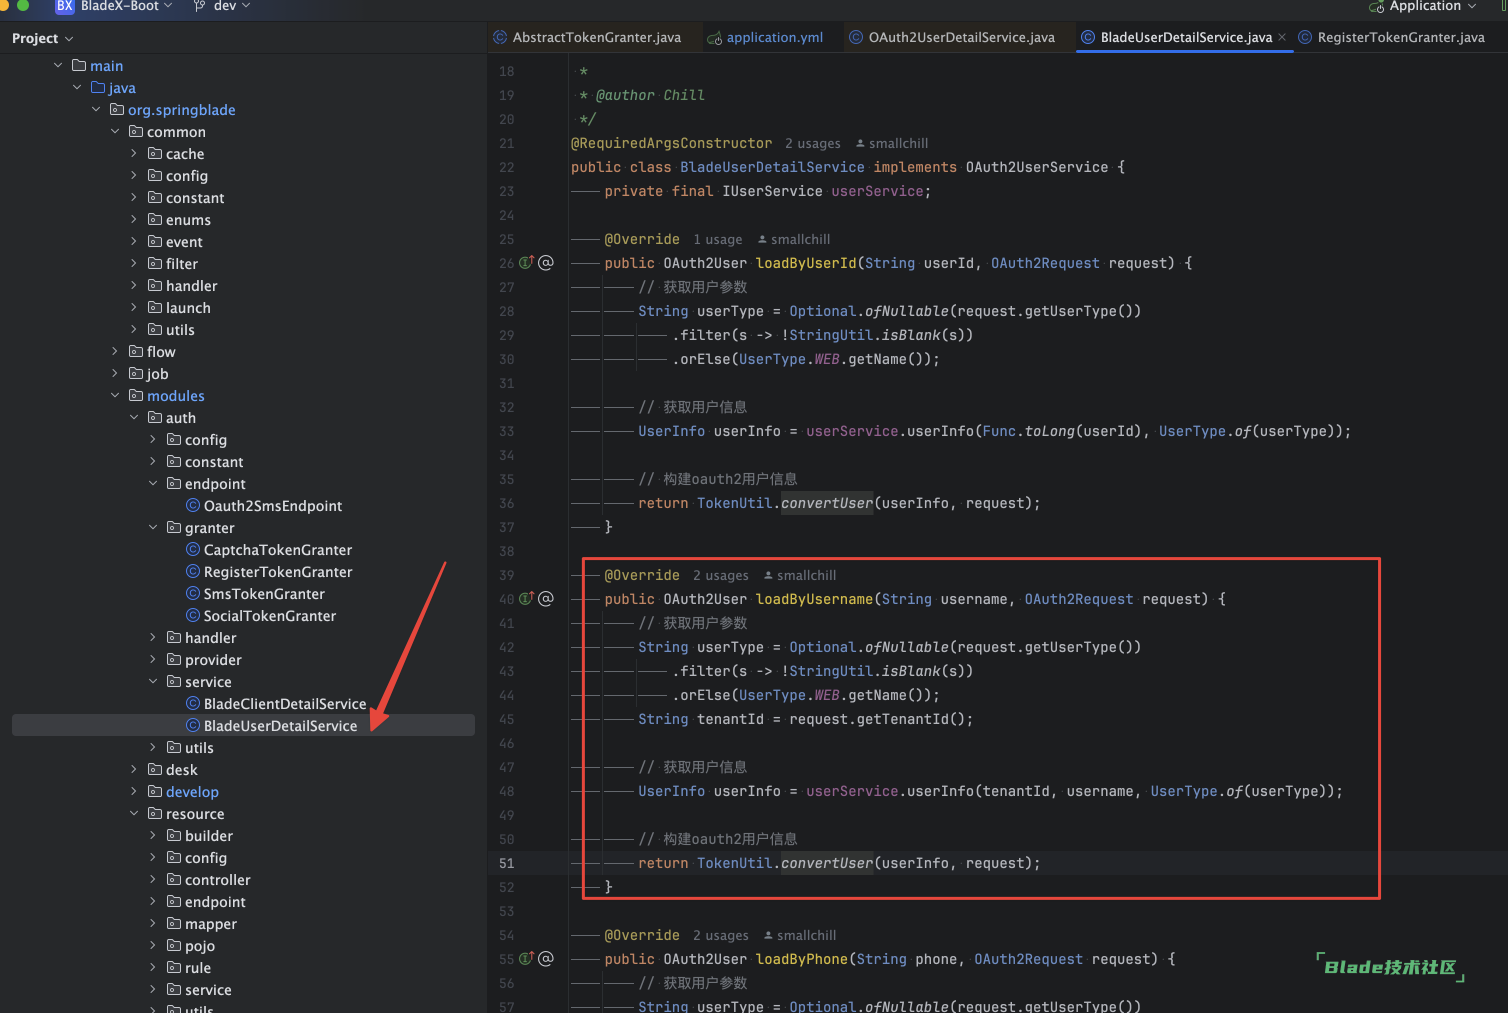Collapse the java folder
Image resolution: width=1508 pixels, height=1013 pixels.
[77, 87]
